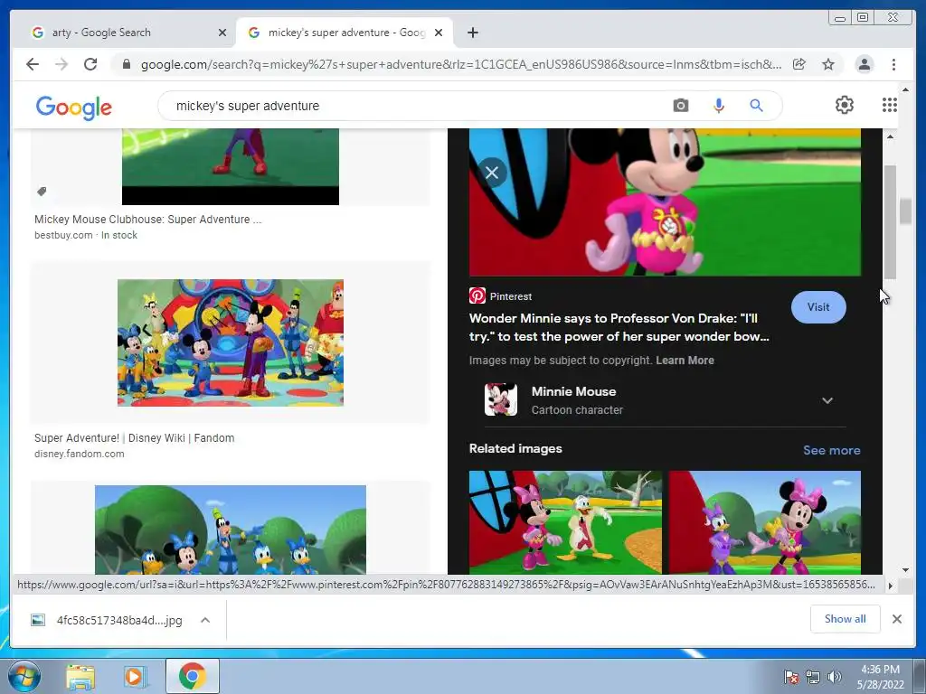Open Minnie Mouse cartoon character thumbnail

click(x=501, y=399)
